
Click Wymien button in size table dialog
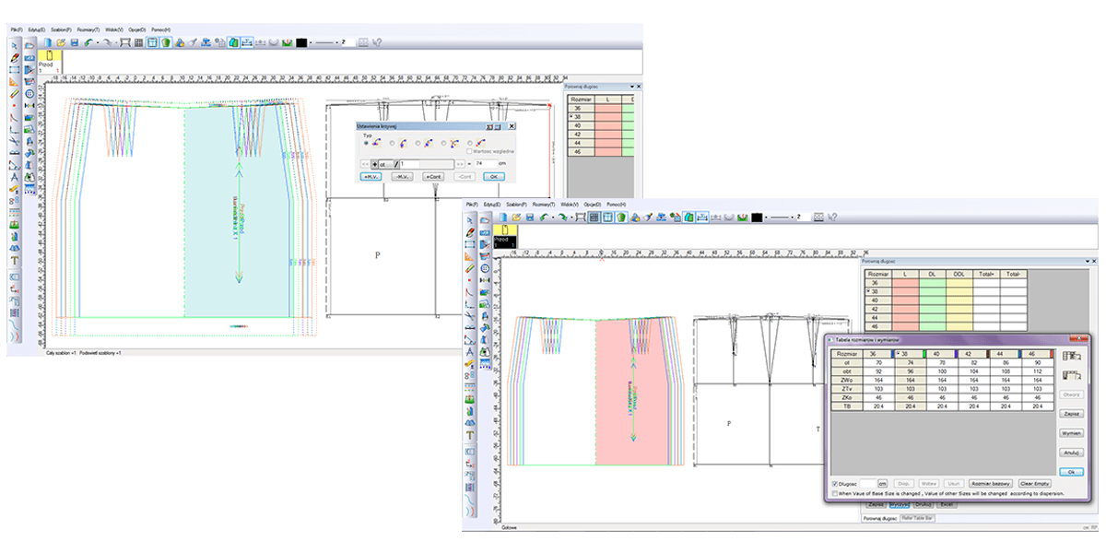(1071, 433)
